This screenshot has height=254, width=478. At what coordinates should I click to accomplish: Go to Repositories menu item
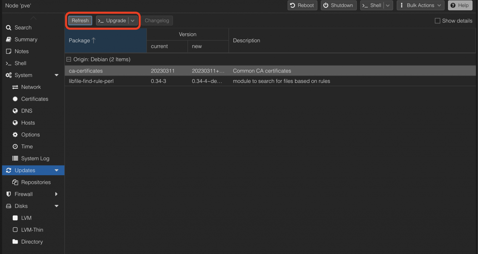coord(33,182)
